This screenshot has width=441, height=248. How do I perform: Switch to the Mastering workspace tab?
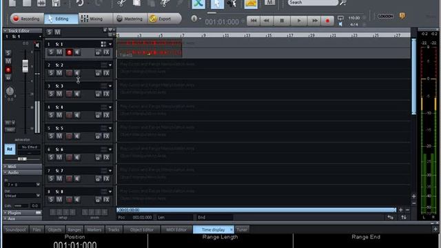coord(130,19)
